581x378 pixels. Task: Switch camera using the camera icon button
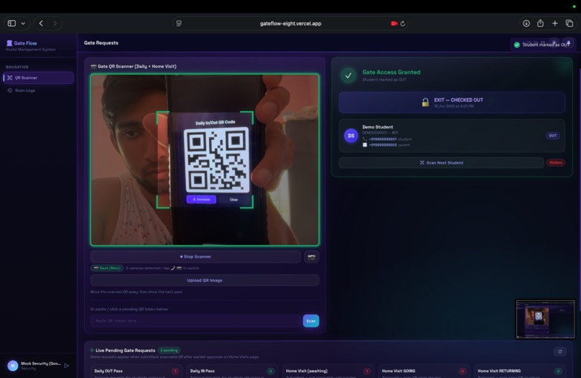pyautogui.click(x=311, y=257)
